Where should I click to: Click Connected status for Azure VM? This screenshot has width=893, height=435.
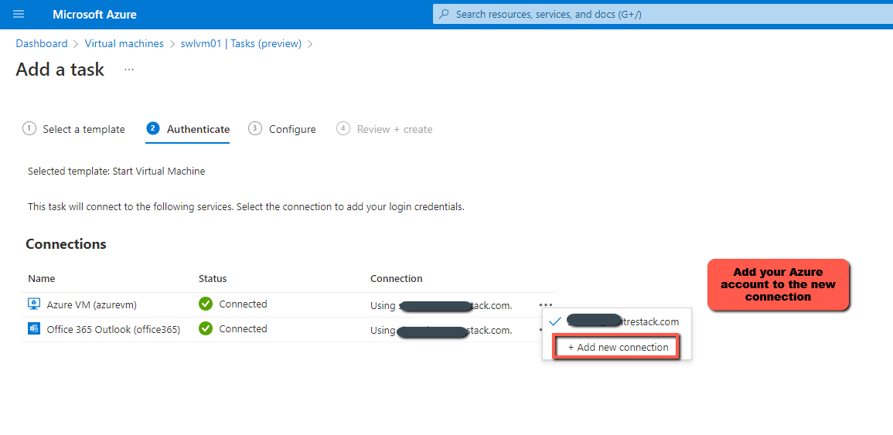pyautogui.click(x=244, y=304)
